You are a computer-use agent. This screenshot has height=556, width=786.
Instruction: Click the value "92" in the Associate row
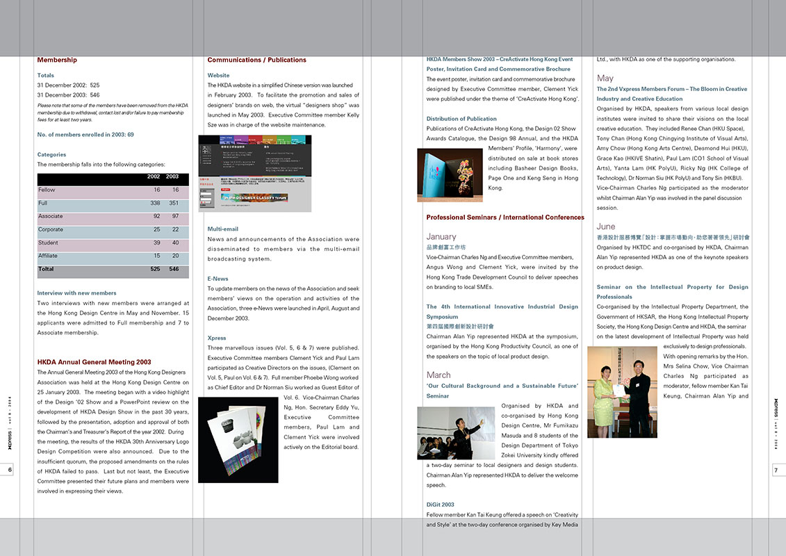[x=157, y=216]
